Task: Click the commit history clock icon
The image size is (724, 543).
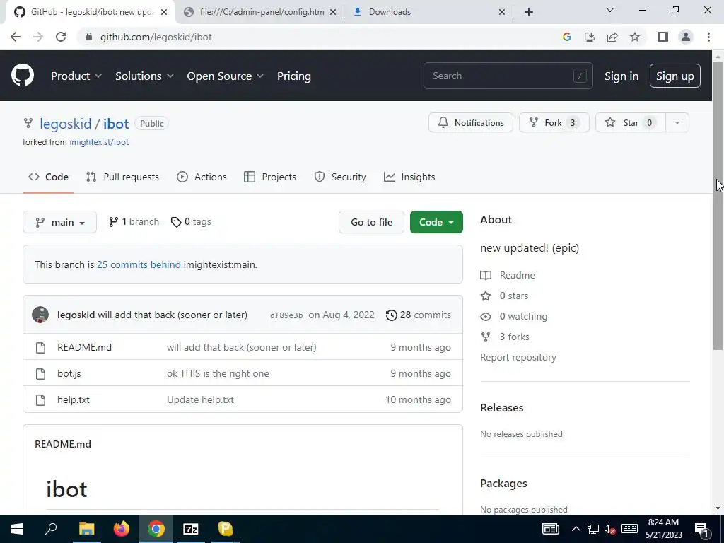Action: (x=391, y=315)
